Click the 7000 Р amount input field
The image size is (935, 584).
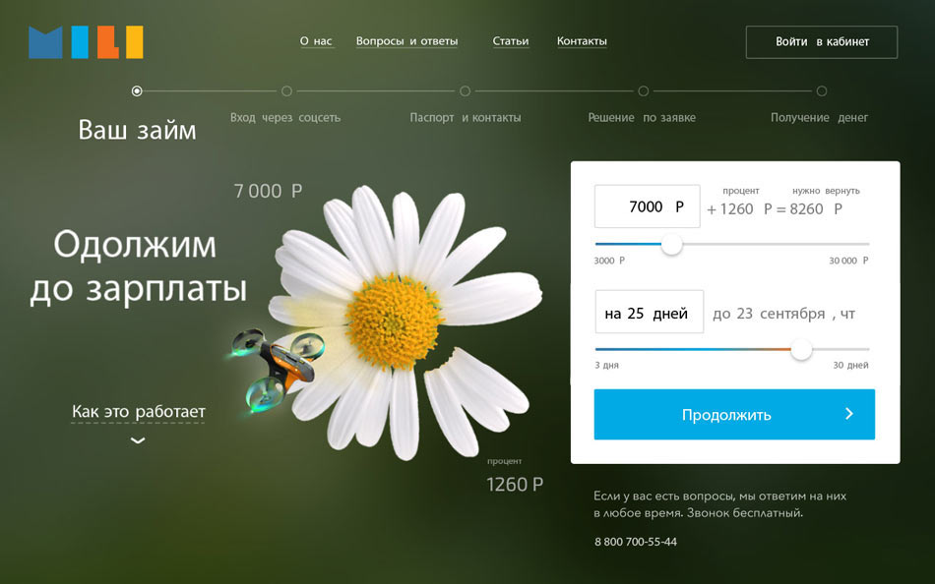pos(647,206)
